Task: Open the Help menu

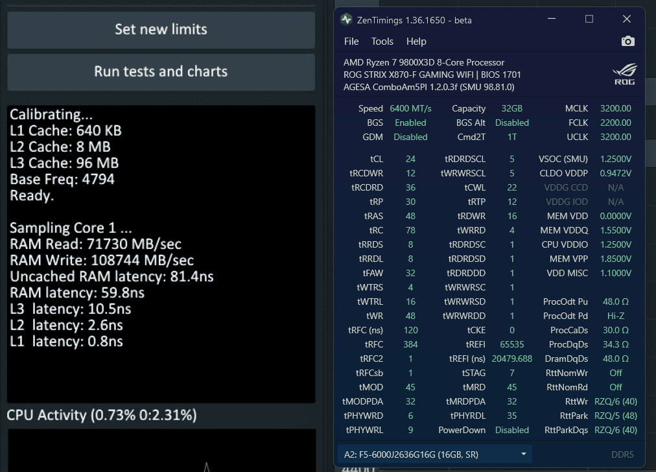Action: tap(416, 41)
